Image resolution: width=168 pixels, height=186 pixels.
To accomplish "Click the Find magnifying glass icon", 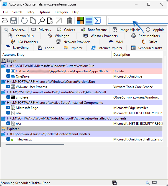I will click(42, 21).
